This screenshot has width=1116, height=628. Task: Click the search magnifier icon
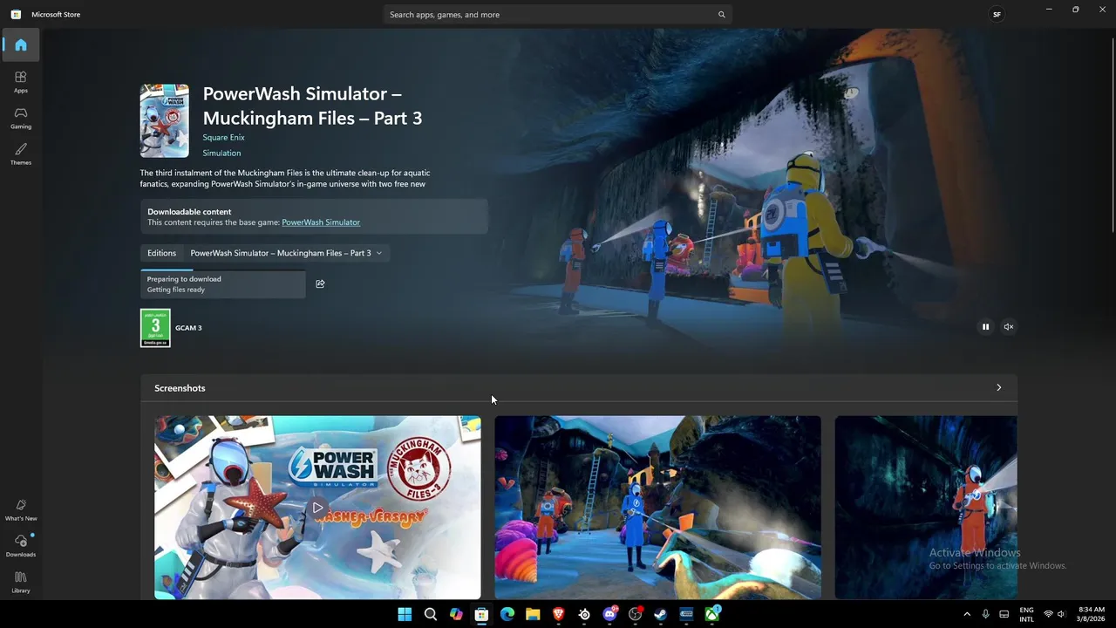click(721, 15)
